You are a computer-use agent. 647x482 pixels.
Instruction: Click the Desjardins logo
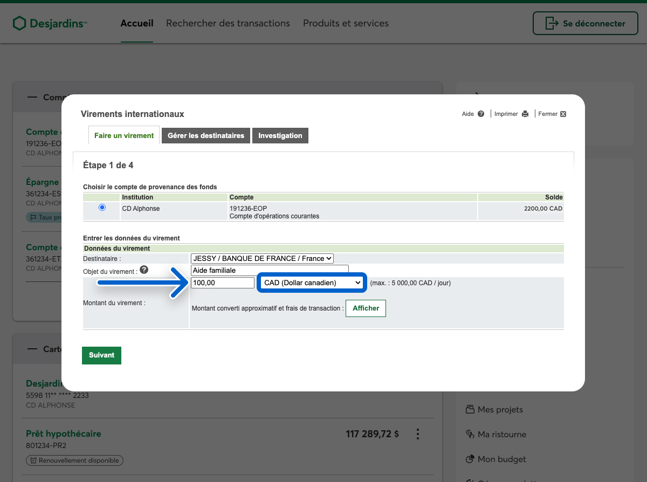50,23
